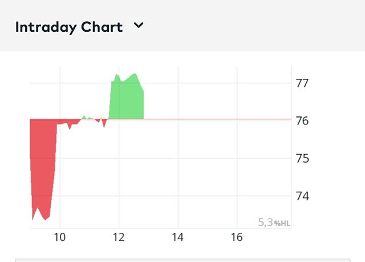Click the 12 o'clock time axis label
This screenshot has width=365, height=262.
click(x=119, y=237)
